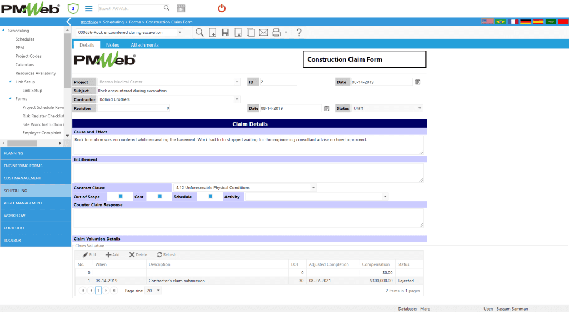Open the COST MANAGEMENT module menu
Image resolution: width=569 pixels, height=320 pixels.
point(36,178)
